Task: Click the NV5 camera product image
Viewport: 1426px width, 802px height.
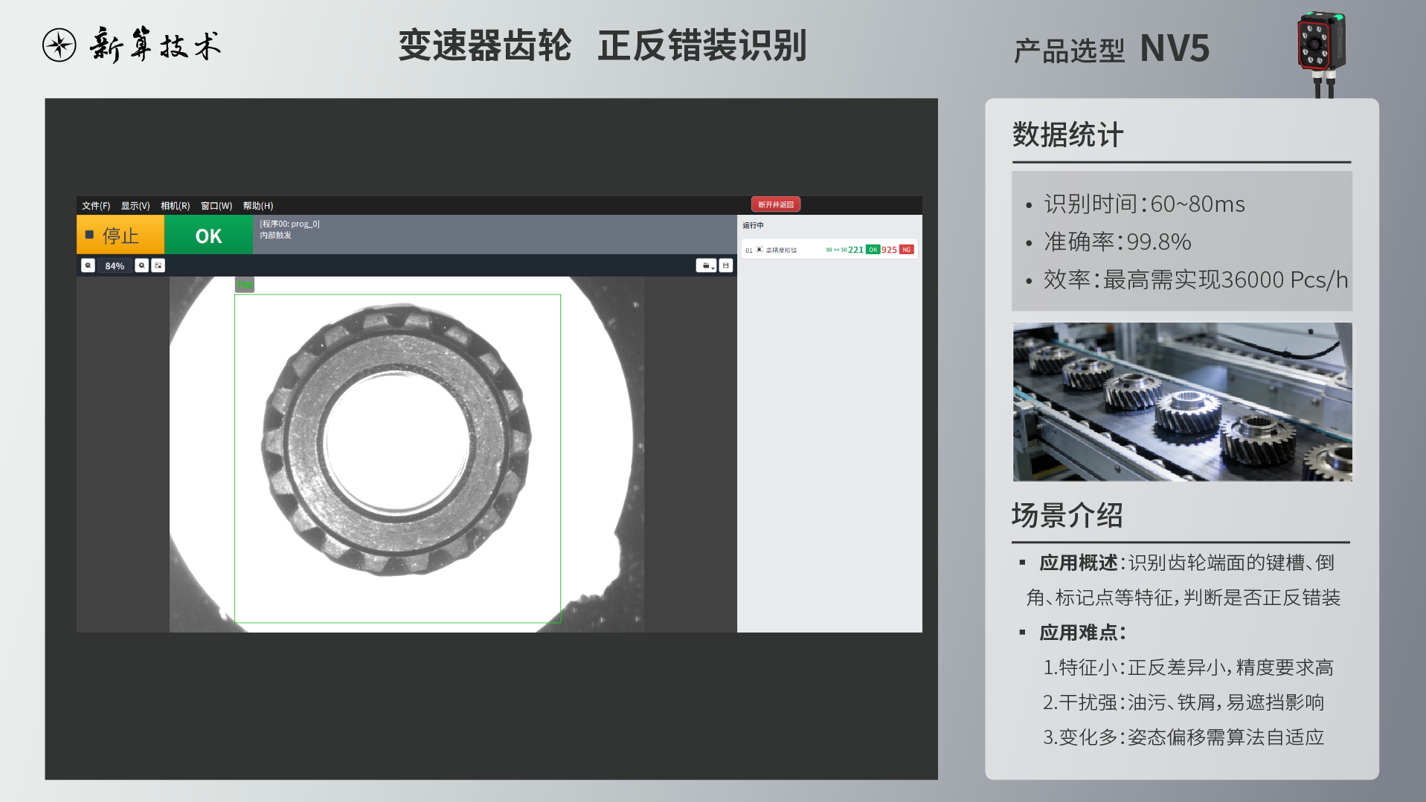Action: 1321,51
